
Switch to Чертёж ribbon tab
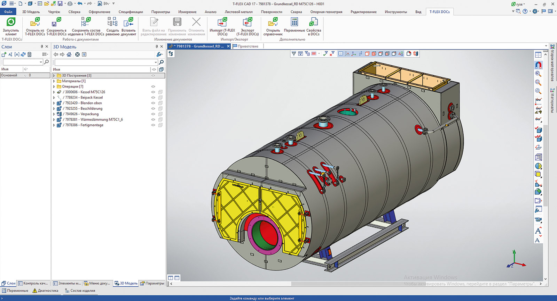(54, 12)
